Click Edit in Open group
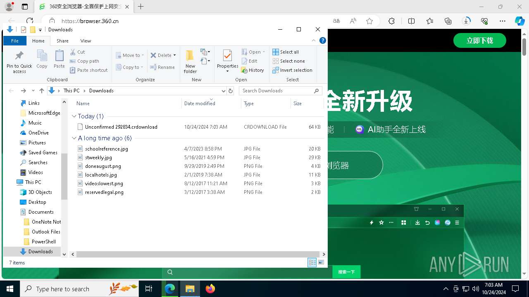The image size is (529, 297). tap(249, 61)
